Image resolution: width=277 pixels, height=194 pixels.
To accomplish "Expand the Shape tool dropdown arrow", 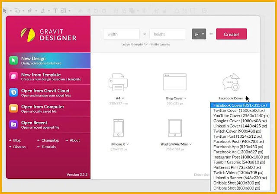I will coord(23,11).
